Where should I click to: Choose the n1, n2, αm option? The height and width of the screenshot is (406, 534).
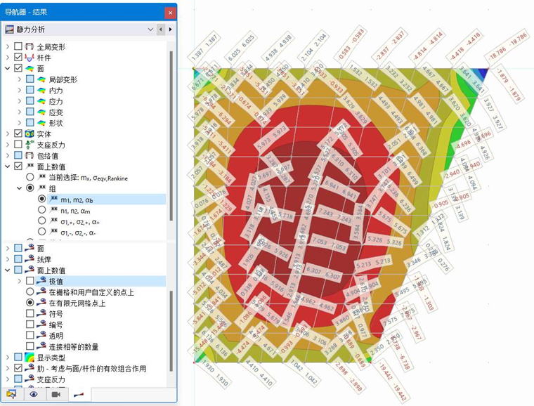(x=42, y=209)
